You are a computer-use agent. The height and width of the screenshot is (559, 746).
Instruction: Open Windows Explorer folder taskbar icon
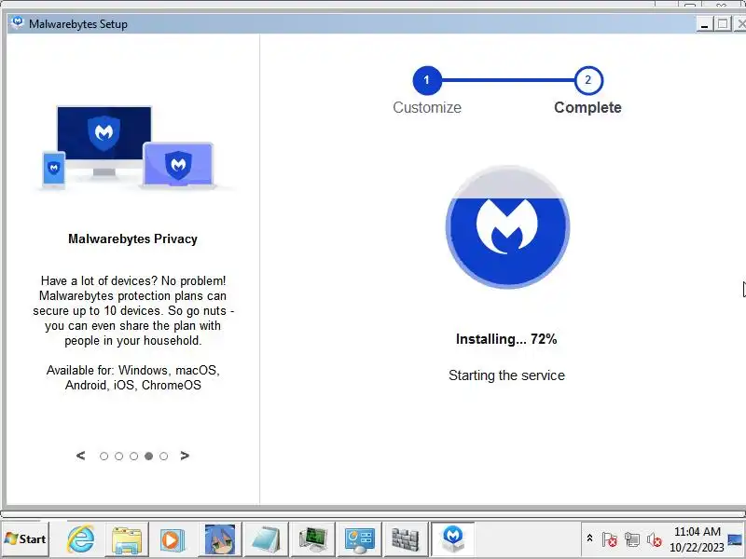click(127, 539)
